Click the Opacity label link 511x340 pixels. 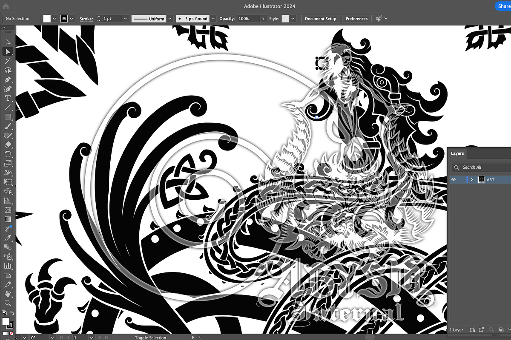[227, 19]
